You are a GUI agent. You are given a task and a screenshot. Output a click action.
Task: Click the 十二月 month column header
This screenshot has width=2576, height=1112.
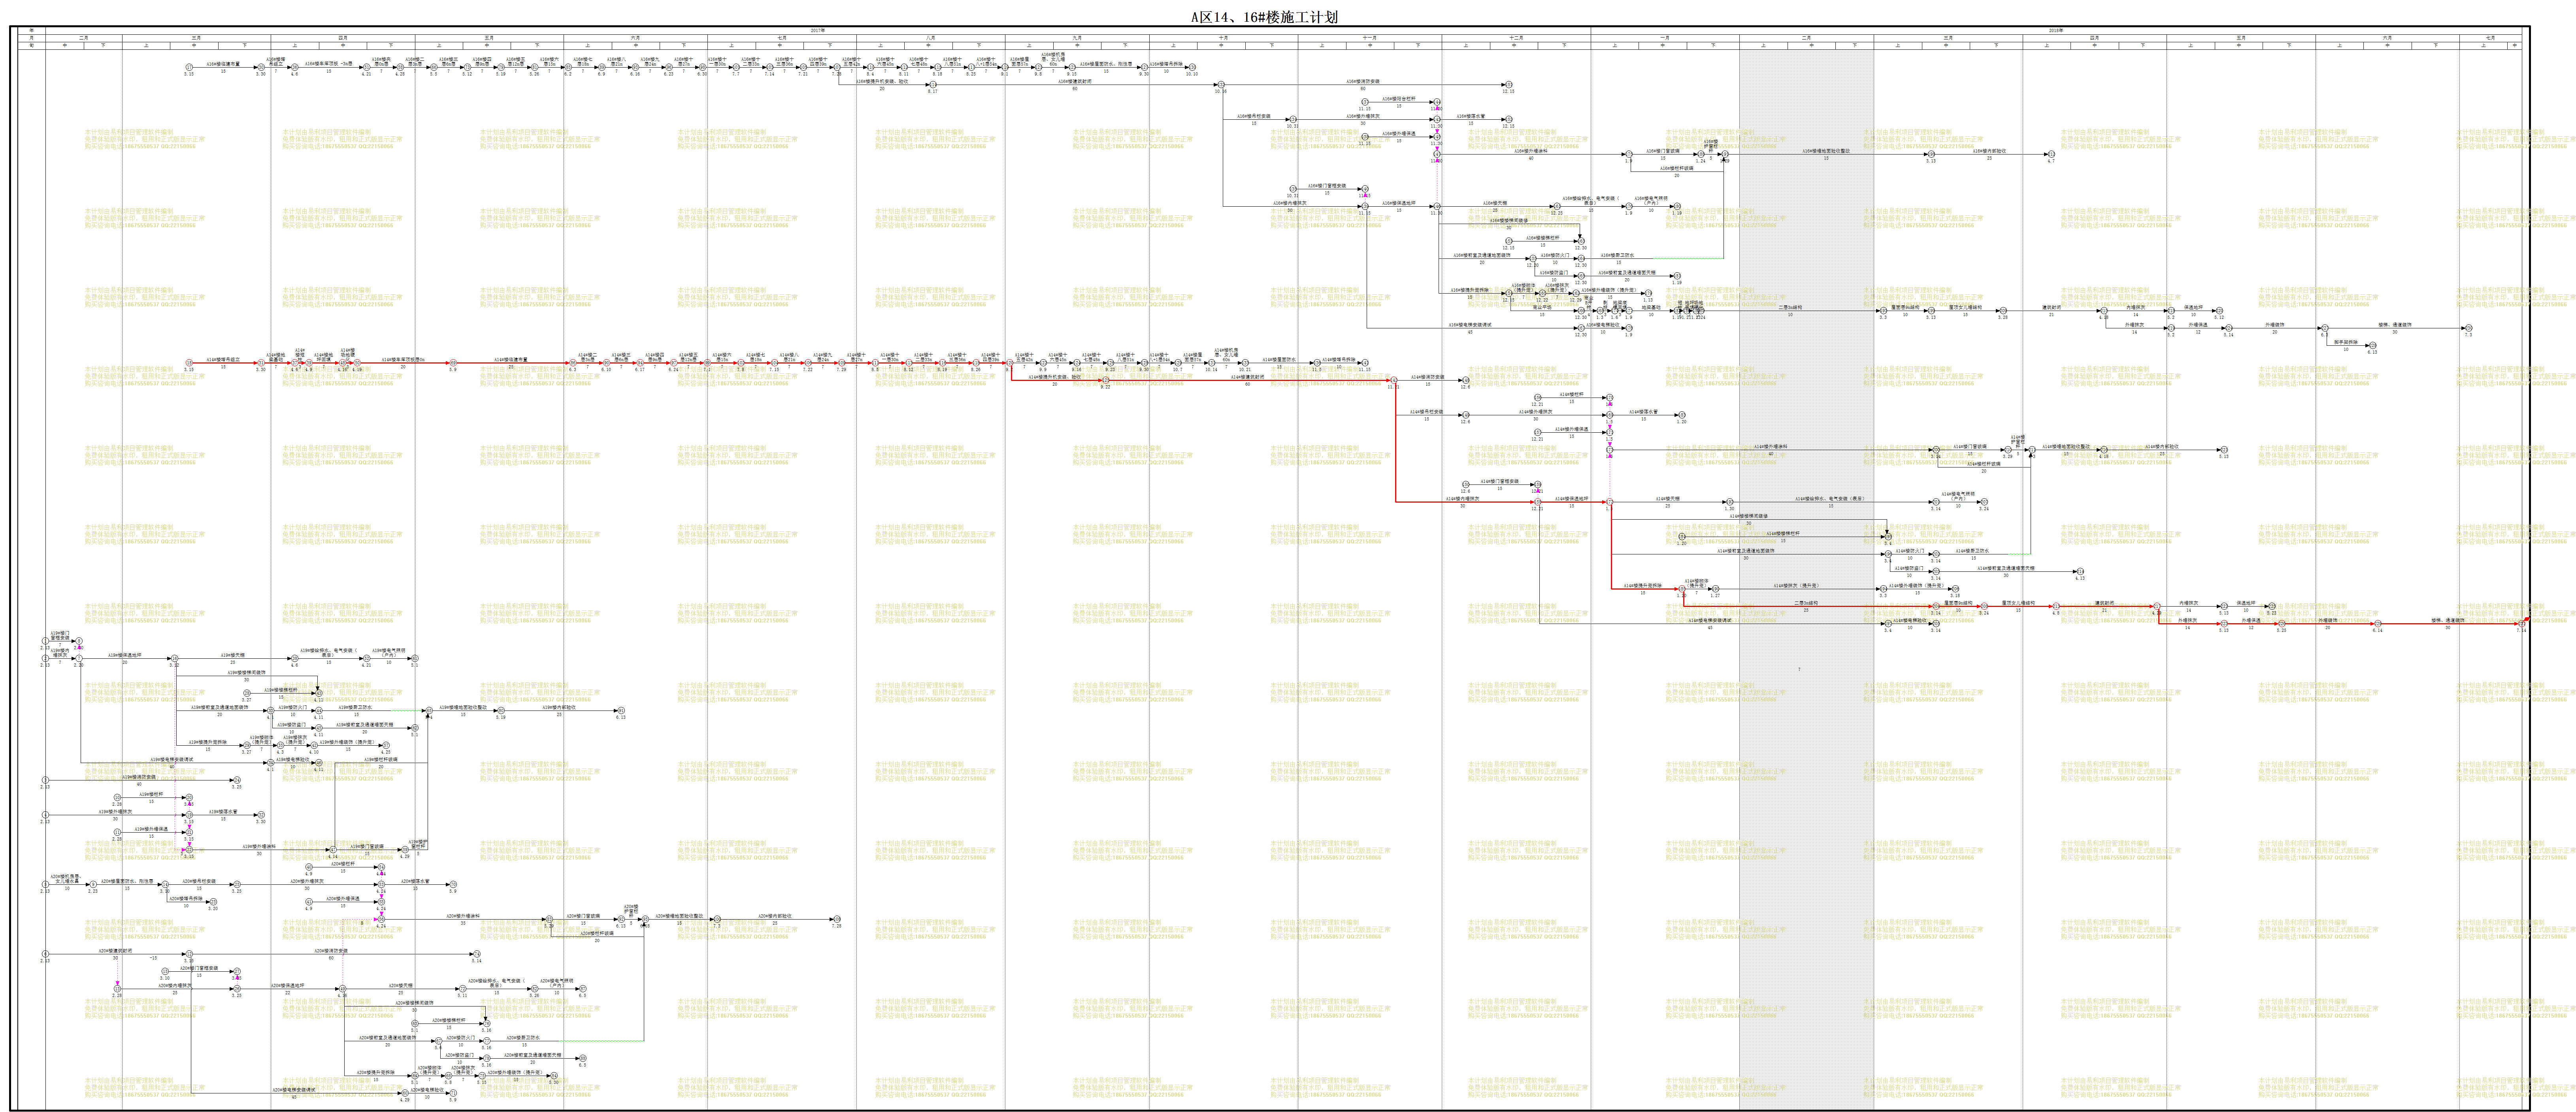point(1516,37)
